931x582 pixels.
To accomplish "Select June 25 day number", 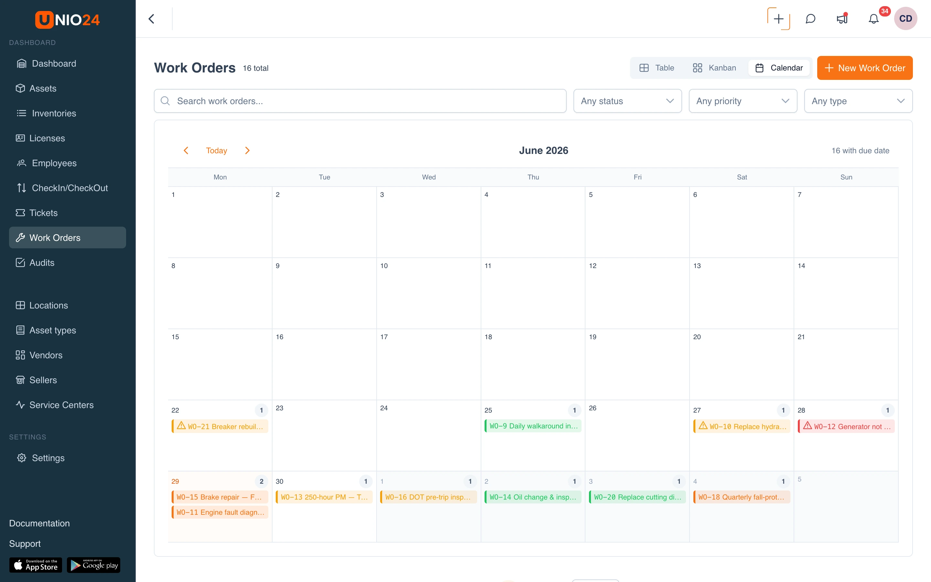I will (488, 410).
